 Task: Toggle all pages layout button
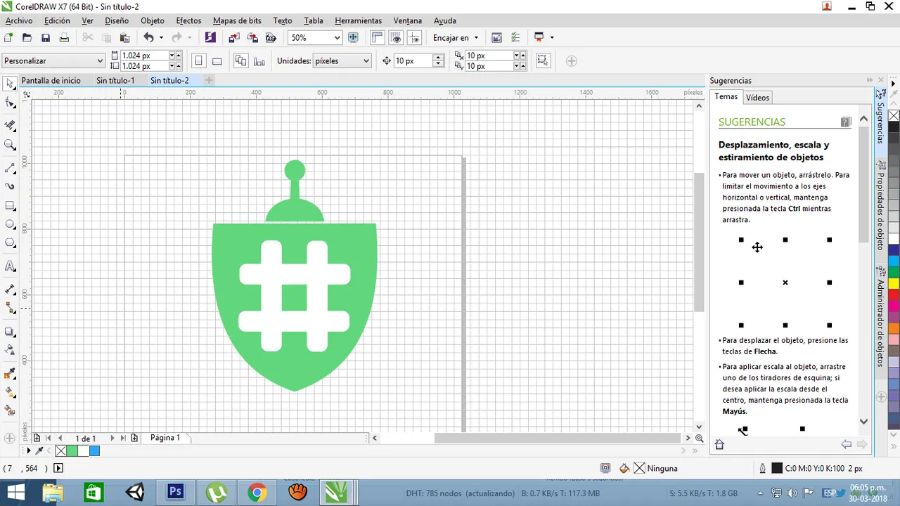tap(240, 61)
